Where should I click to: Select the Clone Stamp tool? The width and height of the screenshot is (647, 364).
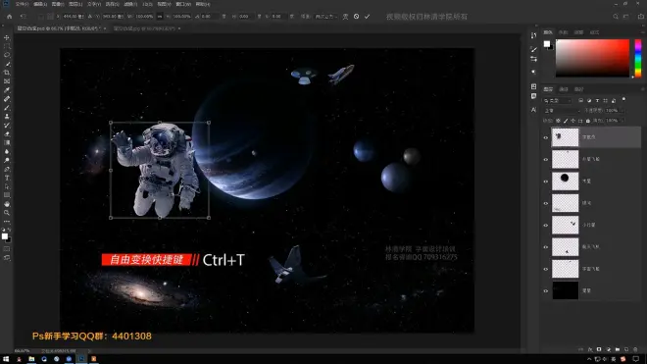(x=7, y=117)
